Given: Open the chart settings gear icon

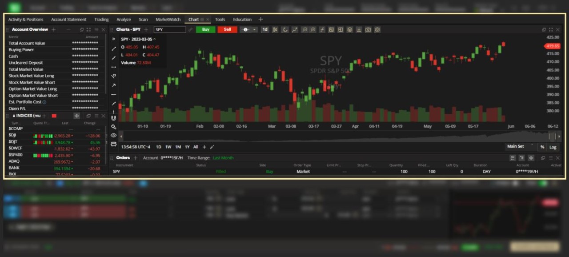Looking at the screenshot, I should [x=377, y=30].
